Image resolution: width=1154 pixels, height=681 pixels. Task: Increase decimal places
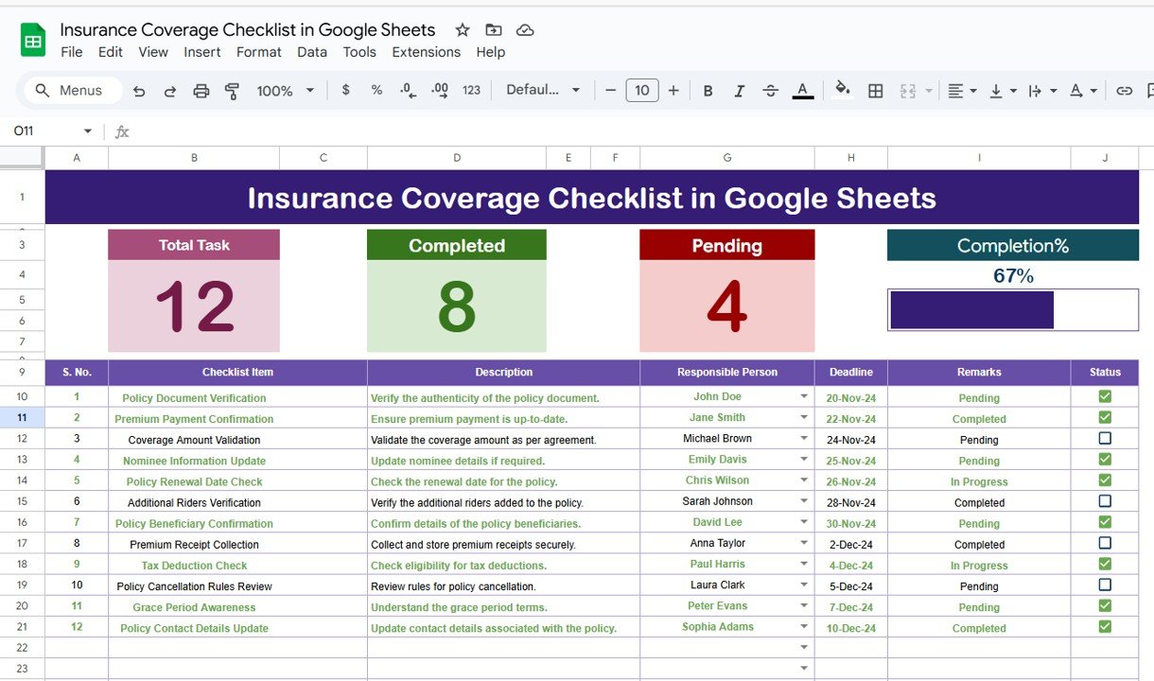click(440, 90)
